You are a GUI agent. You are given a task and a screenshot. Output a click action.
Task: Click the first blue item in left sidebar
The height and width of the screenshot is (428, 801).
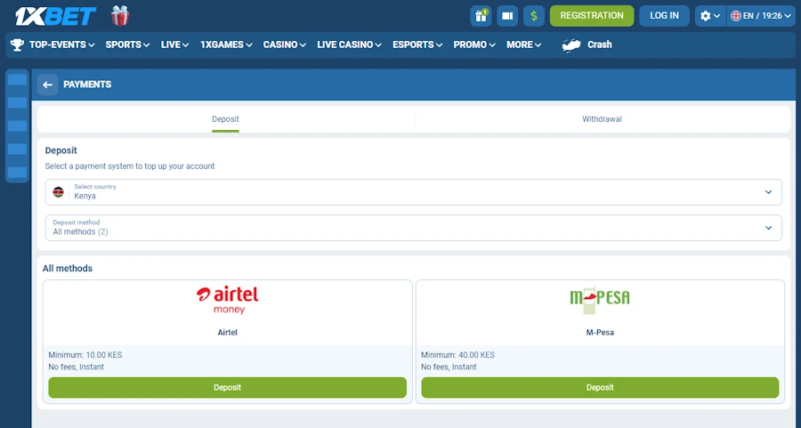pyautogui.click(x=18, y=80)
